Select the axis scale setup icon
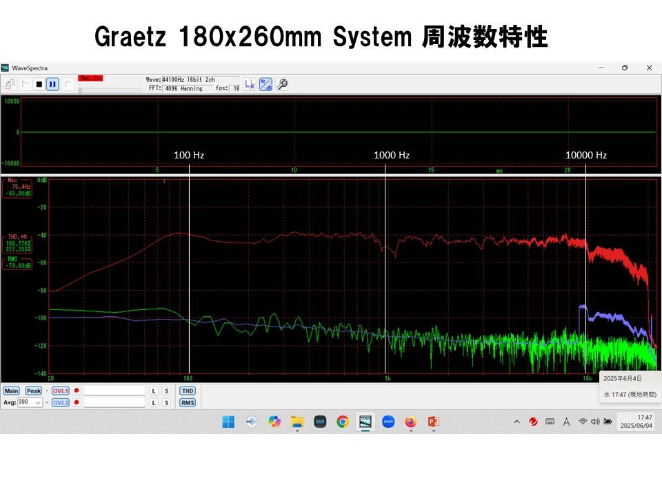Image resolution: width=662 pixels, height=496 pixels. click(248, 83)
